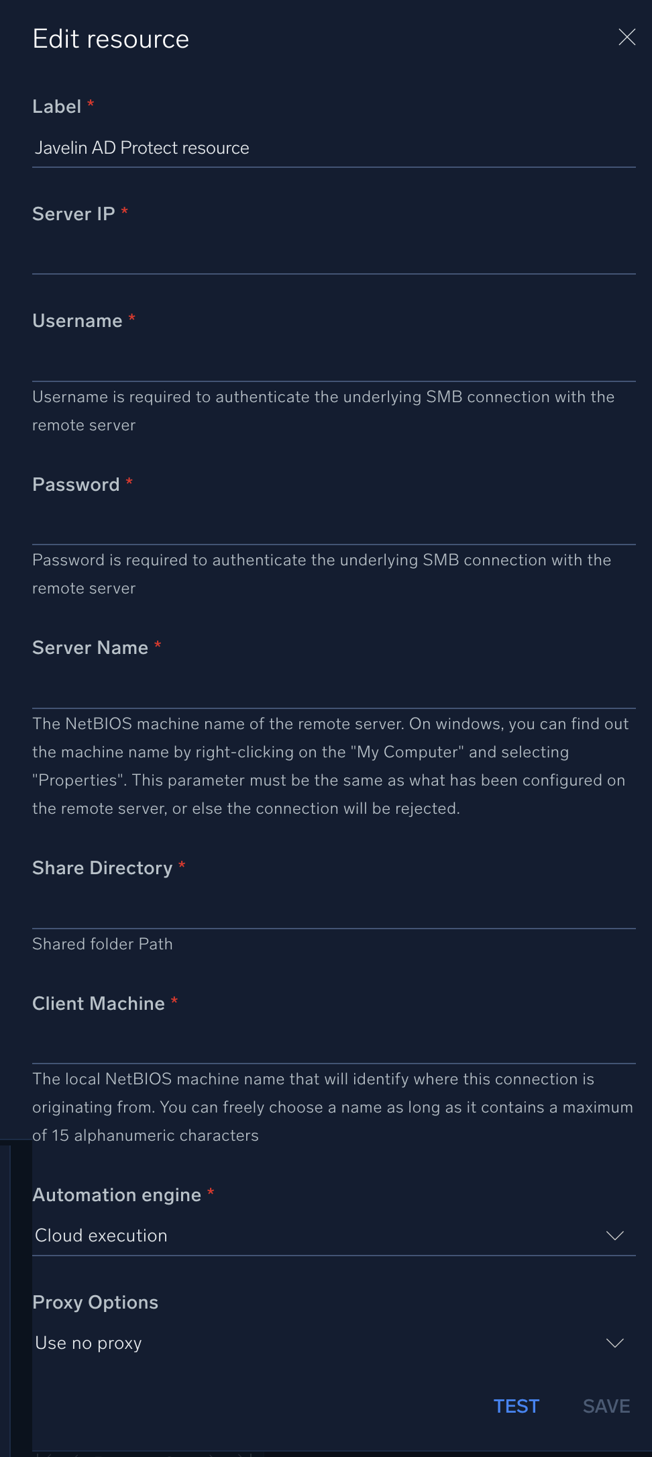
Task: Focus the Label field with Javelin text
Action: [x=333, y=148]
